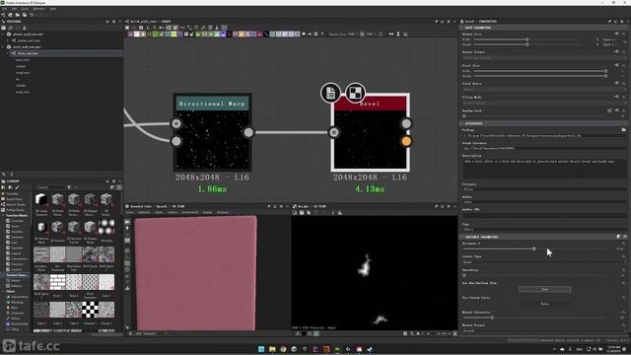Collapse the Filters category in Library

(3, 291)
